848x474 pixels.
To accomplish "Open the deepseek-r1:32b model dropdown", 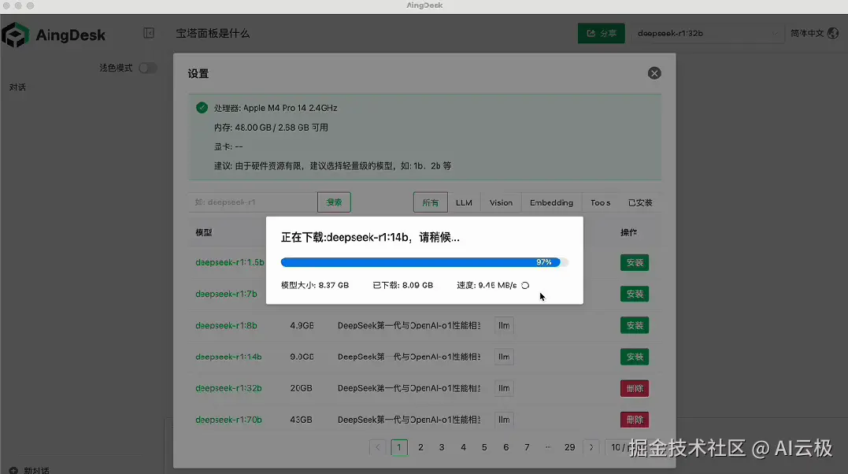I will [709, 33].
